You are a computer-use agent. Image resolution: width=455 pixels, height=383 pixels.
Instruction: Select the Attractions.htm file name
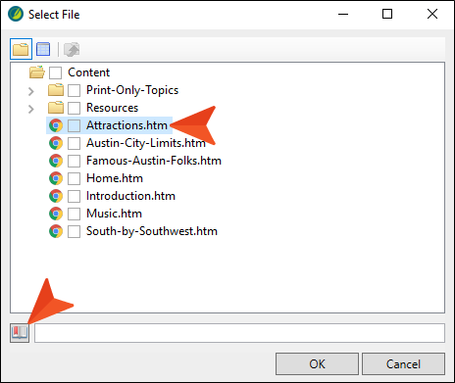[126, 125]
